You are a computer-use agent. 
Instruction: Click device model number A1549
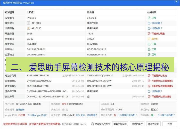click(x=119, y=110)
